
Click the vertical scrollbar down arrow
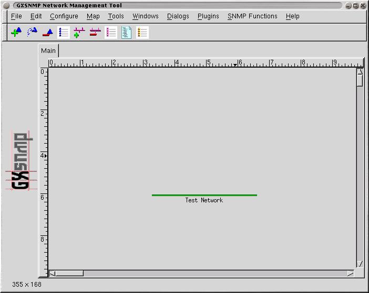click(360, 264)
